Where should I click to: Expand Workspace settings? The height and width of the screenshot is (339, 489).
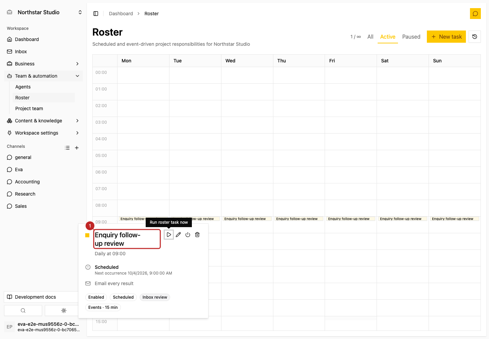(x=43, y=133)
